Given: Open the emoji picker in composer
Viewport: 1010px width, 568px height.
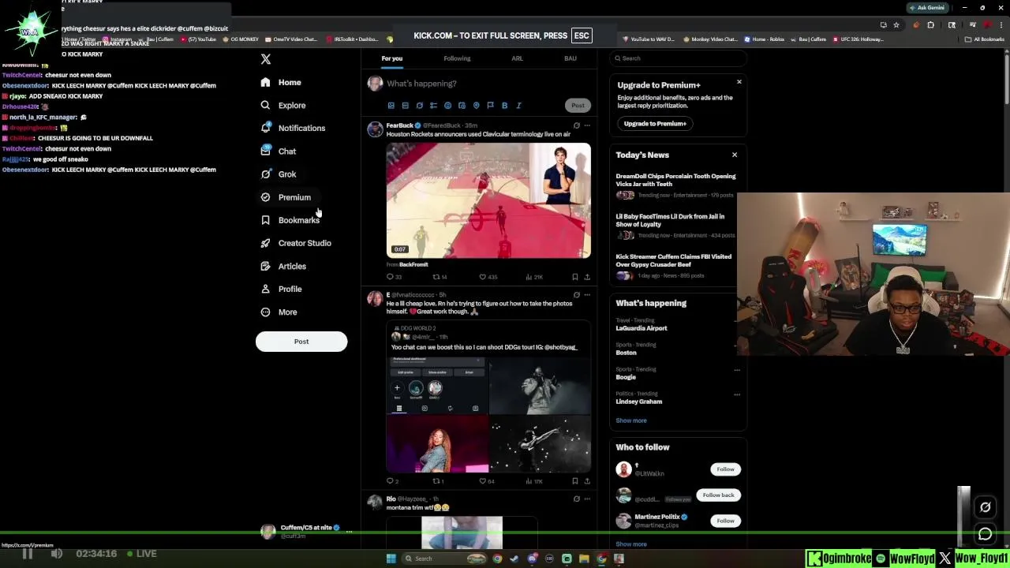Looking at the screenshot, I should click(447, 106).
